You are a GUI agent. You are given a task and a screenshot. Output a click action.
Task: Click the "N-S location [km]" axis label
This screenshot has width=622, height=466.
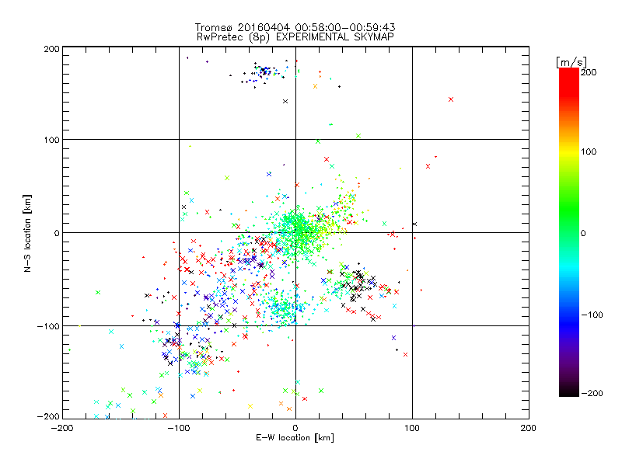click(27, 233)
